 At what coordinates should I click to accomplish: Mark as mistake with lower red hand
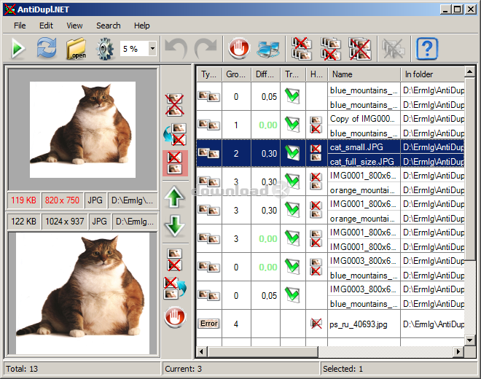175,317
